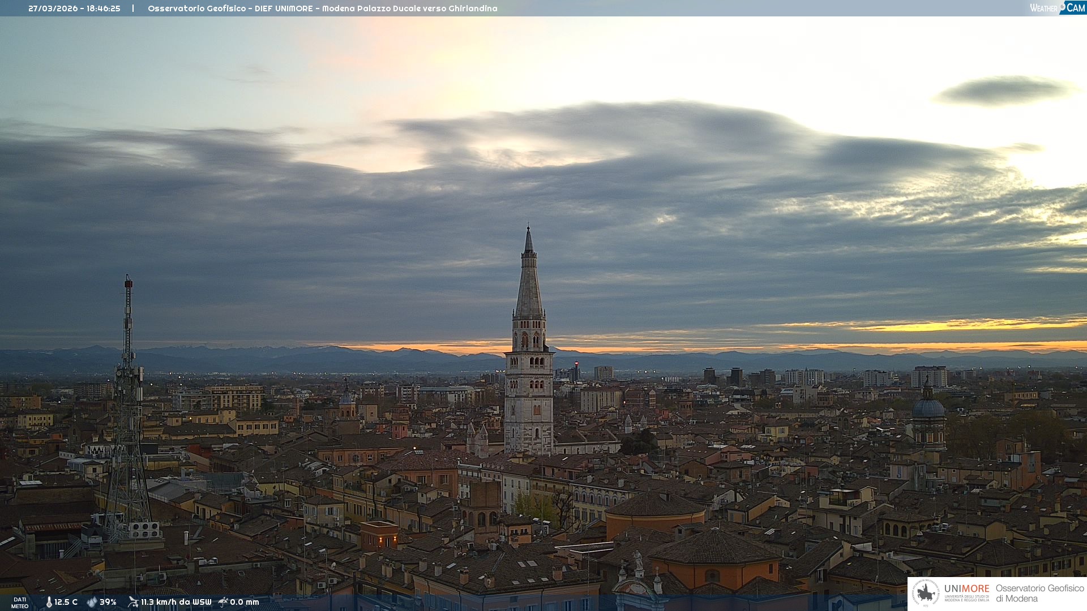Click the webcam eye in WeatherCam logo
This screenshot has height=611, width=1087.
1063,7
